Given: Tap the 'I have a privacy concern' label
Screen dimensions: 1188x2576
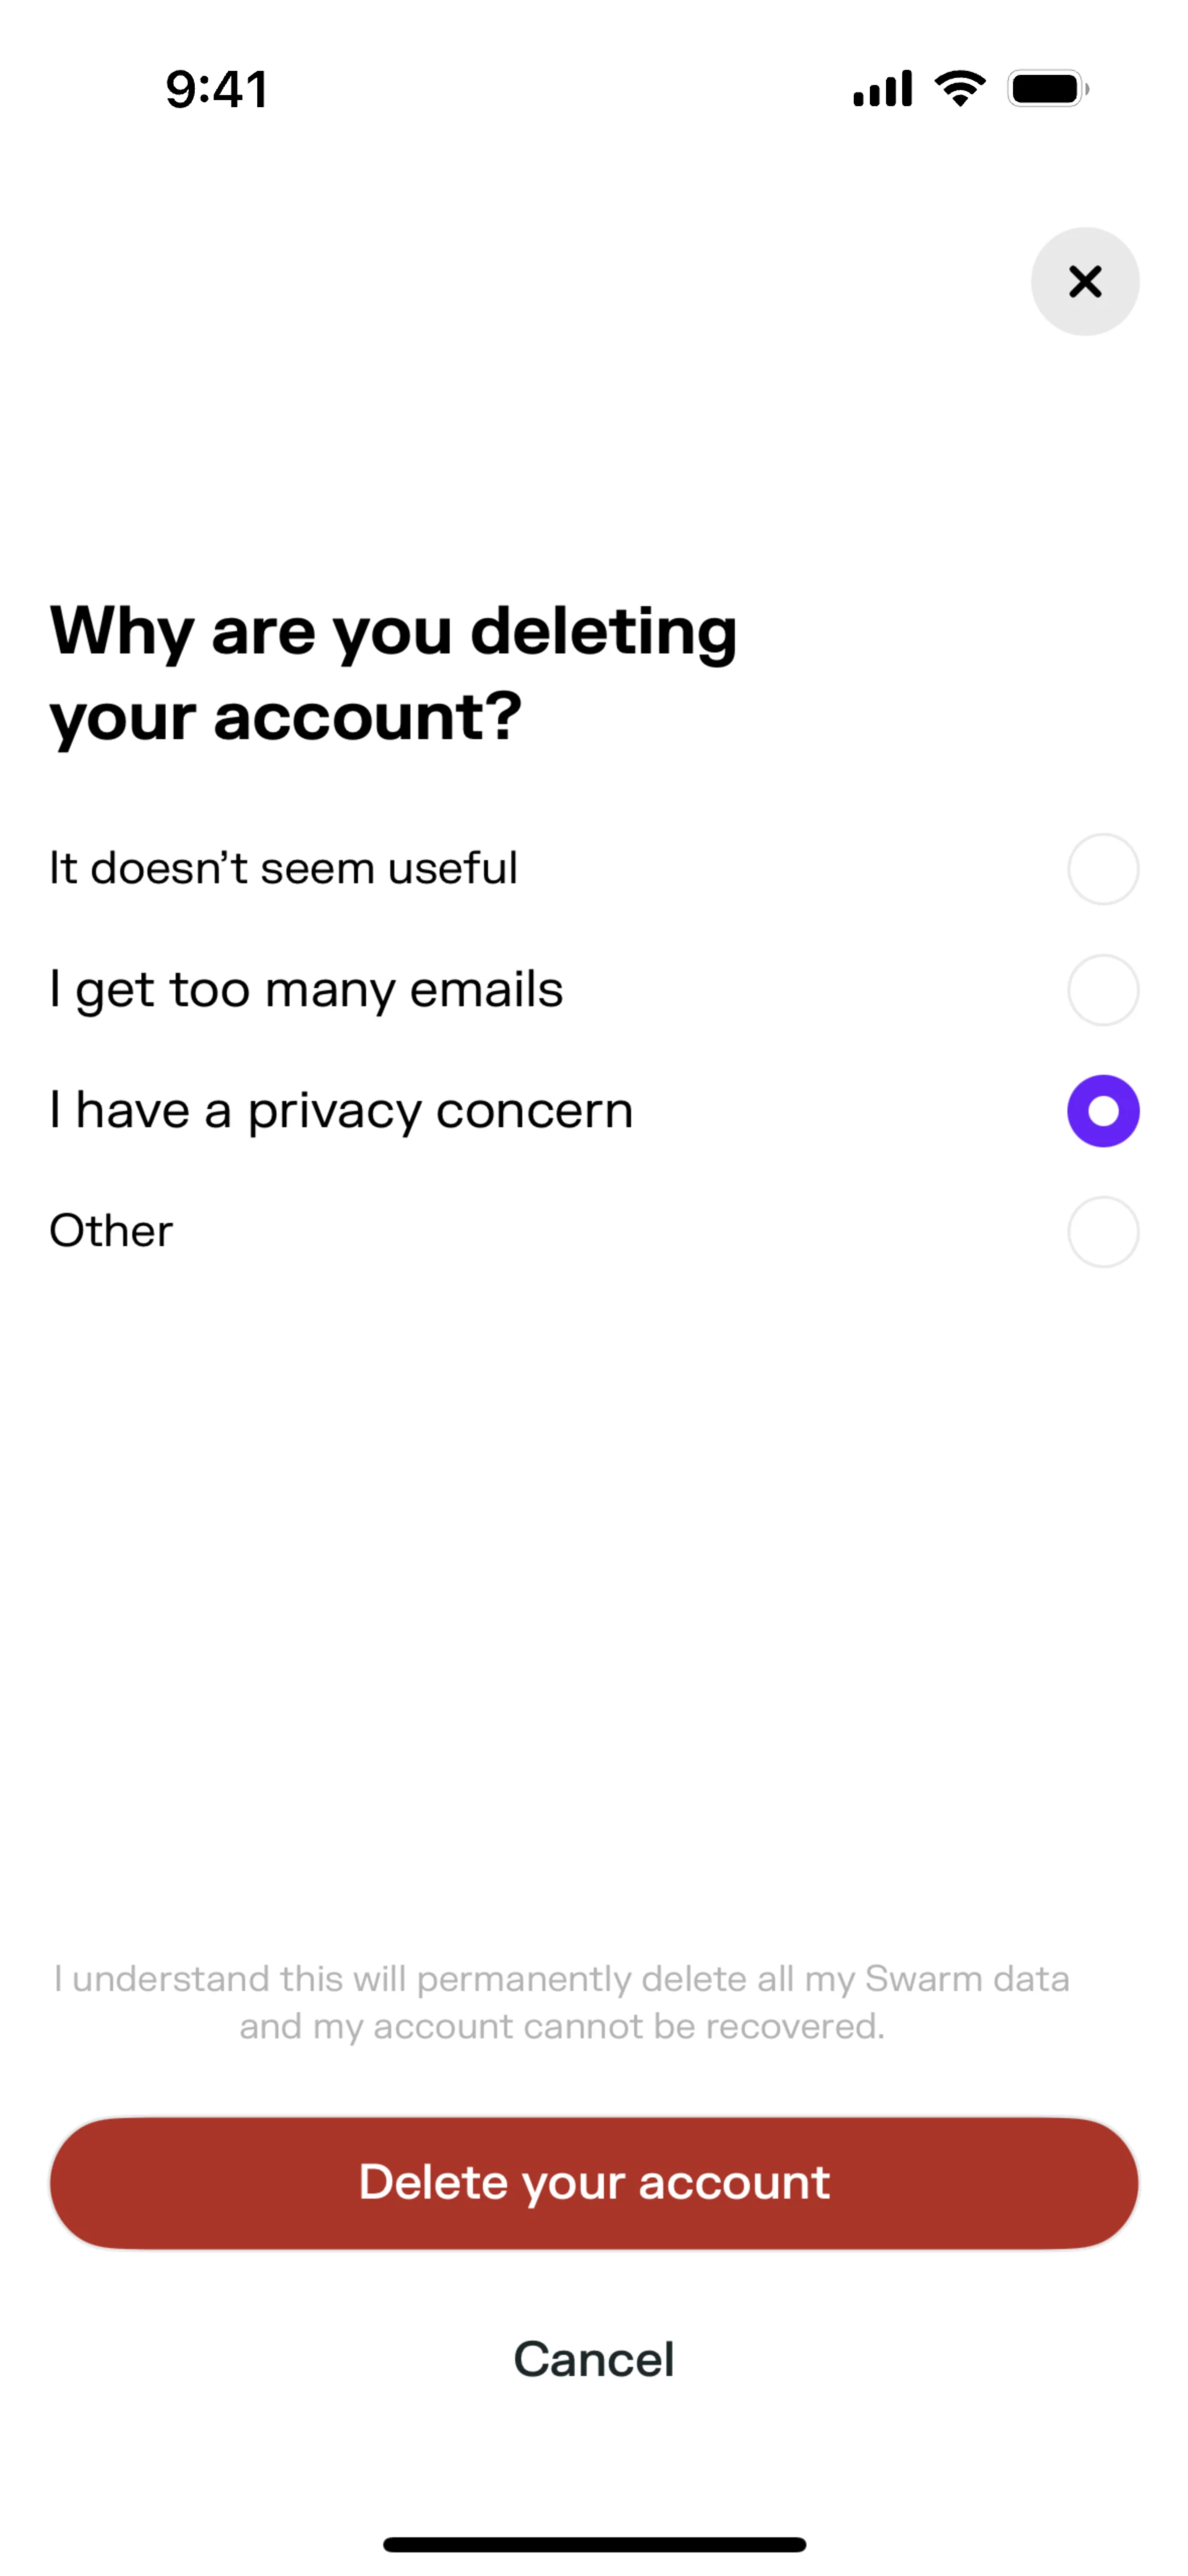Looking at the screenshot, I should click(341, 1111).
